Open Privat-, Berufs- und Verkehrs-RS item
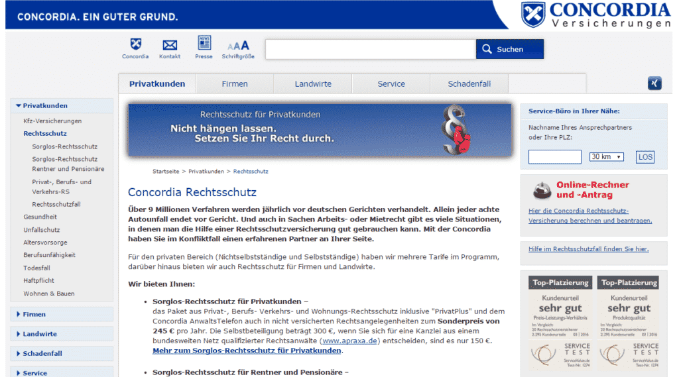The height and width of the screenshot is (377, 679). pyautogui.click(x=62, y=187)
